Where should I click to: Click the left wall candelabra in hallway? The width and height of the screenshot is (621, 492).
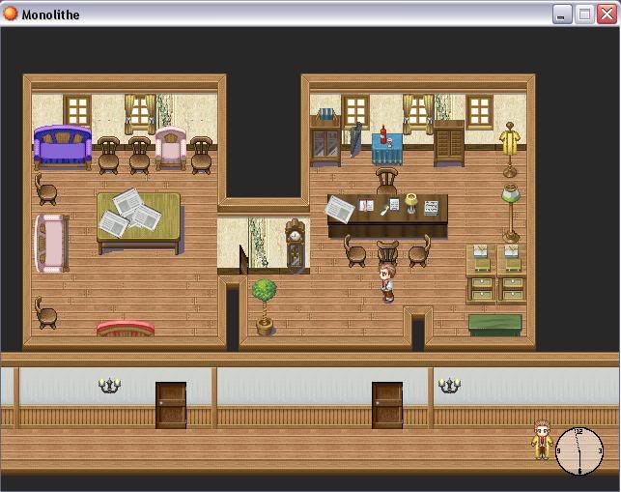coord(109,386)
